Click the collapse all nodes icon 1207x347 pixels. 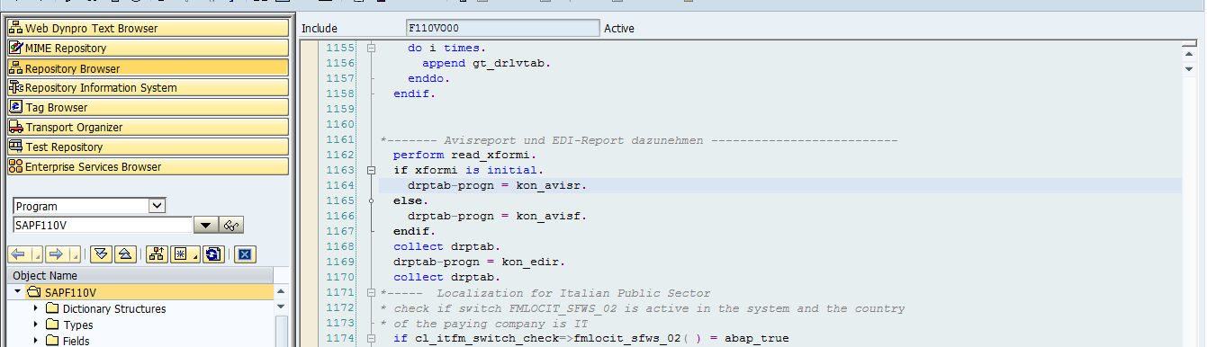pos(125,254)
